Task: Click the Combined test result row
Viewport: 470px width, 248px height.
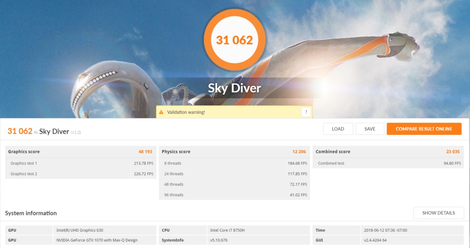Action: [388, 163]
